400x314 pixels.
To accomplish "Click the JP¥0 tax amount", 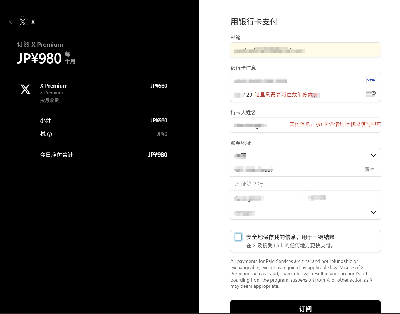I will pos(162,134).
